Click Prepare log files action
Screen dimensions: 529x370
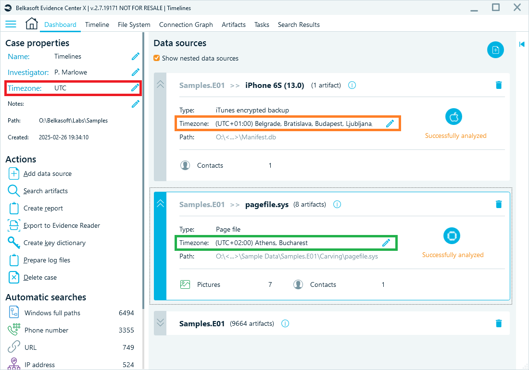(39, 260)
